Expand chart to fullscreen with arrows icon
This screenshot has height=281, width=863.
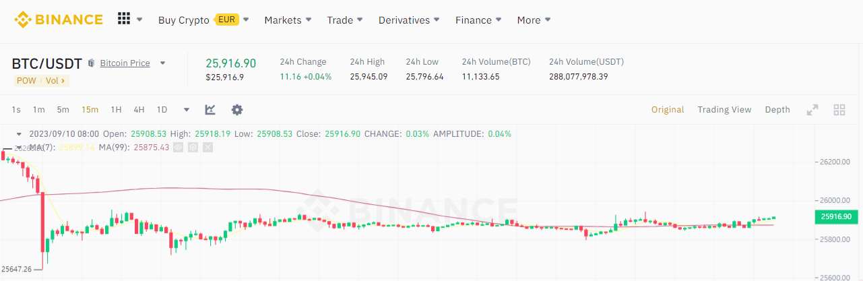[x=812, y=110]
